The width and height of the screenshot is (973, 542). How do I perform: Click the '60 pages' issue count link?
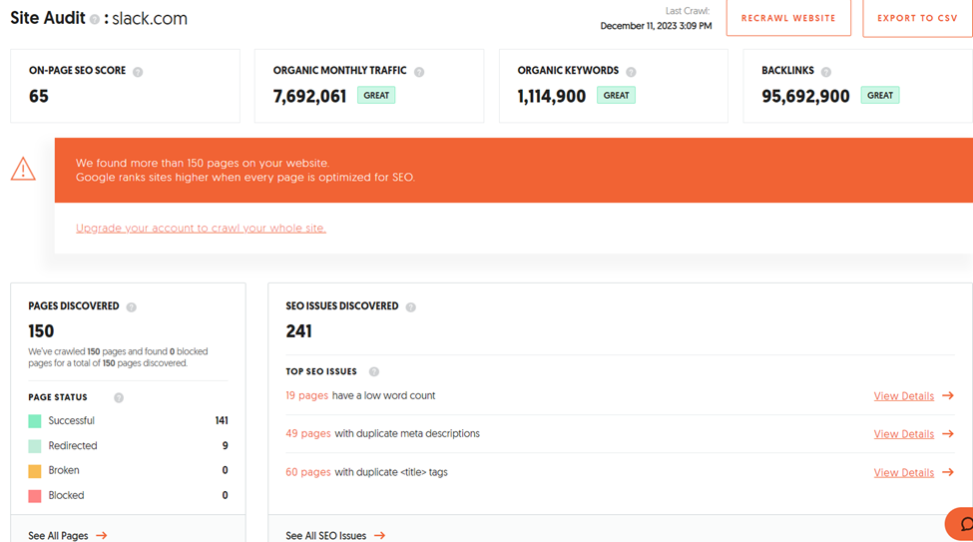point(307,472)
